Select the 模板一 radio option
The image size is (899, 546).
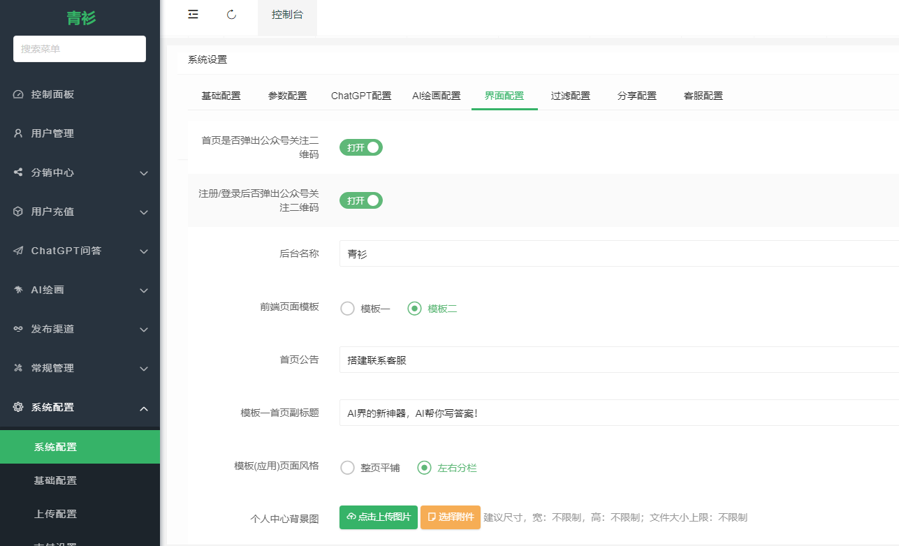tap(347, 309)
